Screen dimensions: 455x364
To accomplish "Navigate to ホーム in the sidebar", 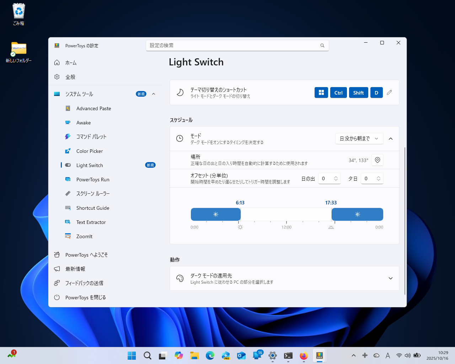I will tap(70, 62).
